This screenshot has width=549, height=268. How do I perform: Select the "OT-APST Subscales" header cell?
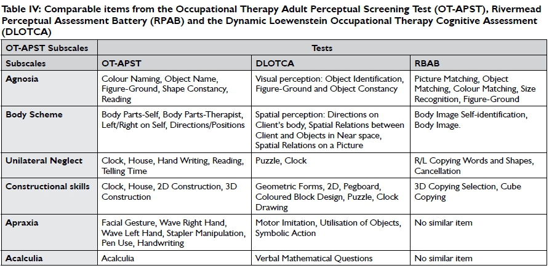click(47, 48)
